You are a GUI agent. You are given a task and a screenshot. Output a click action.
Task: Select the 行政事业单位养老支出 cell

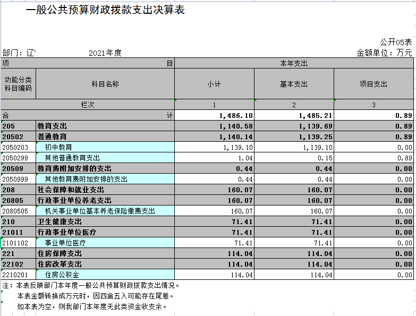pyautogui.click(x=105, y=200)
